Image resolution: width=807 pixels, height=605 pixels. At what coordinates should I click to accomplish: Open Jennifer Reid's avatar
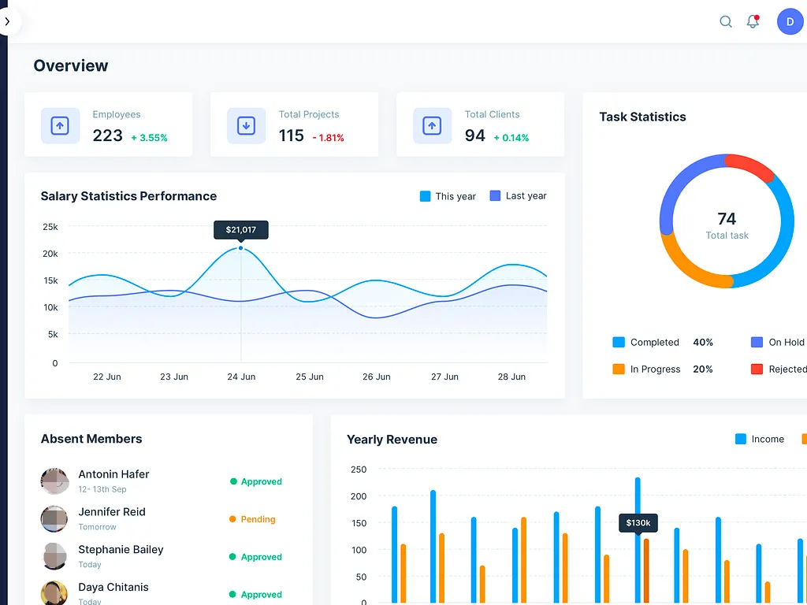coord(54,518)
